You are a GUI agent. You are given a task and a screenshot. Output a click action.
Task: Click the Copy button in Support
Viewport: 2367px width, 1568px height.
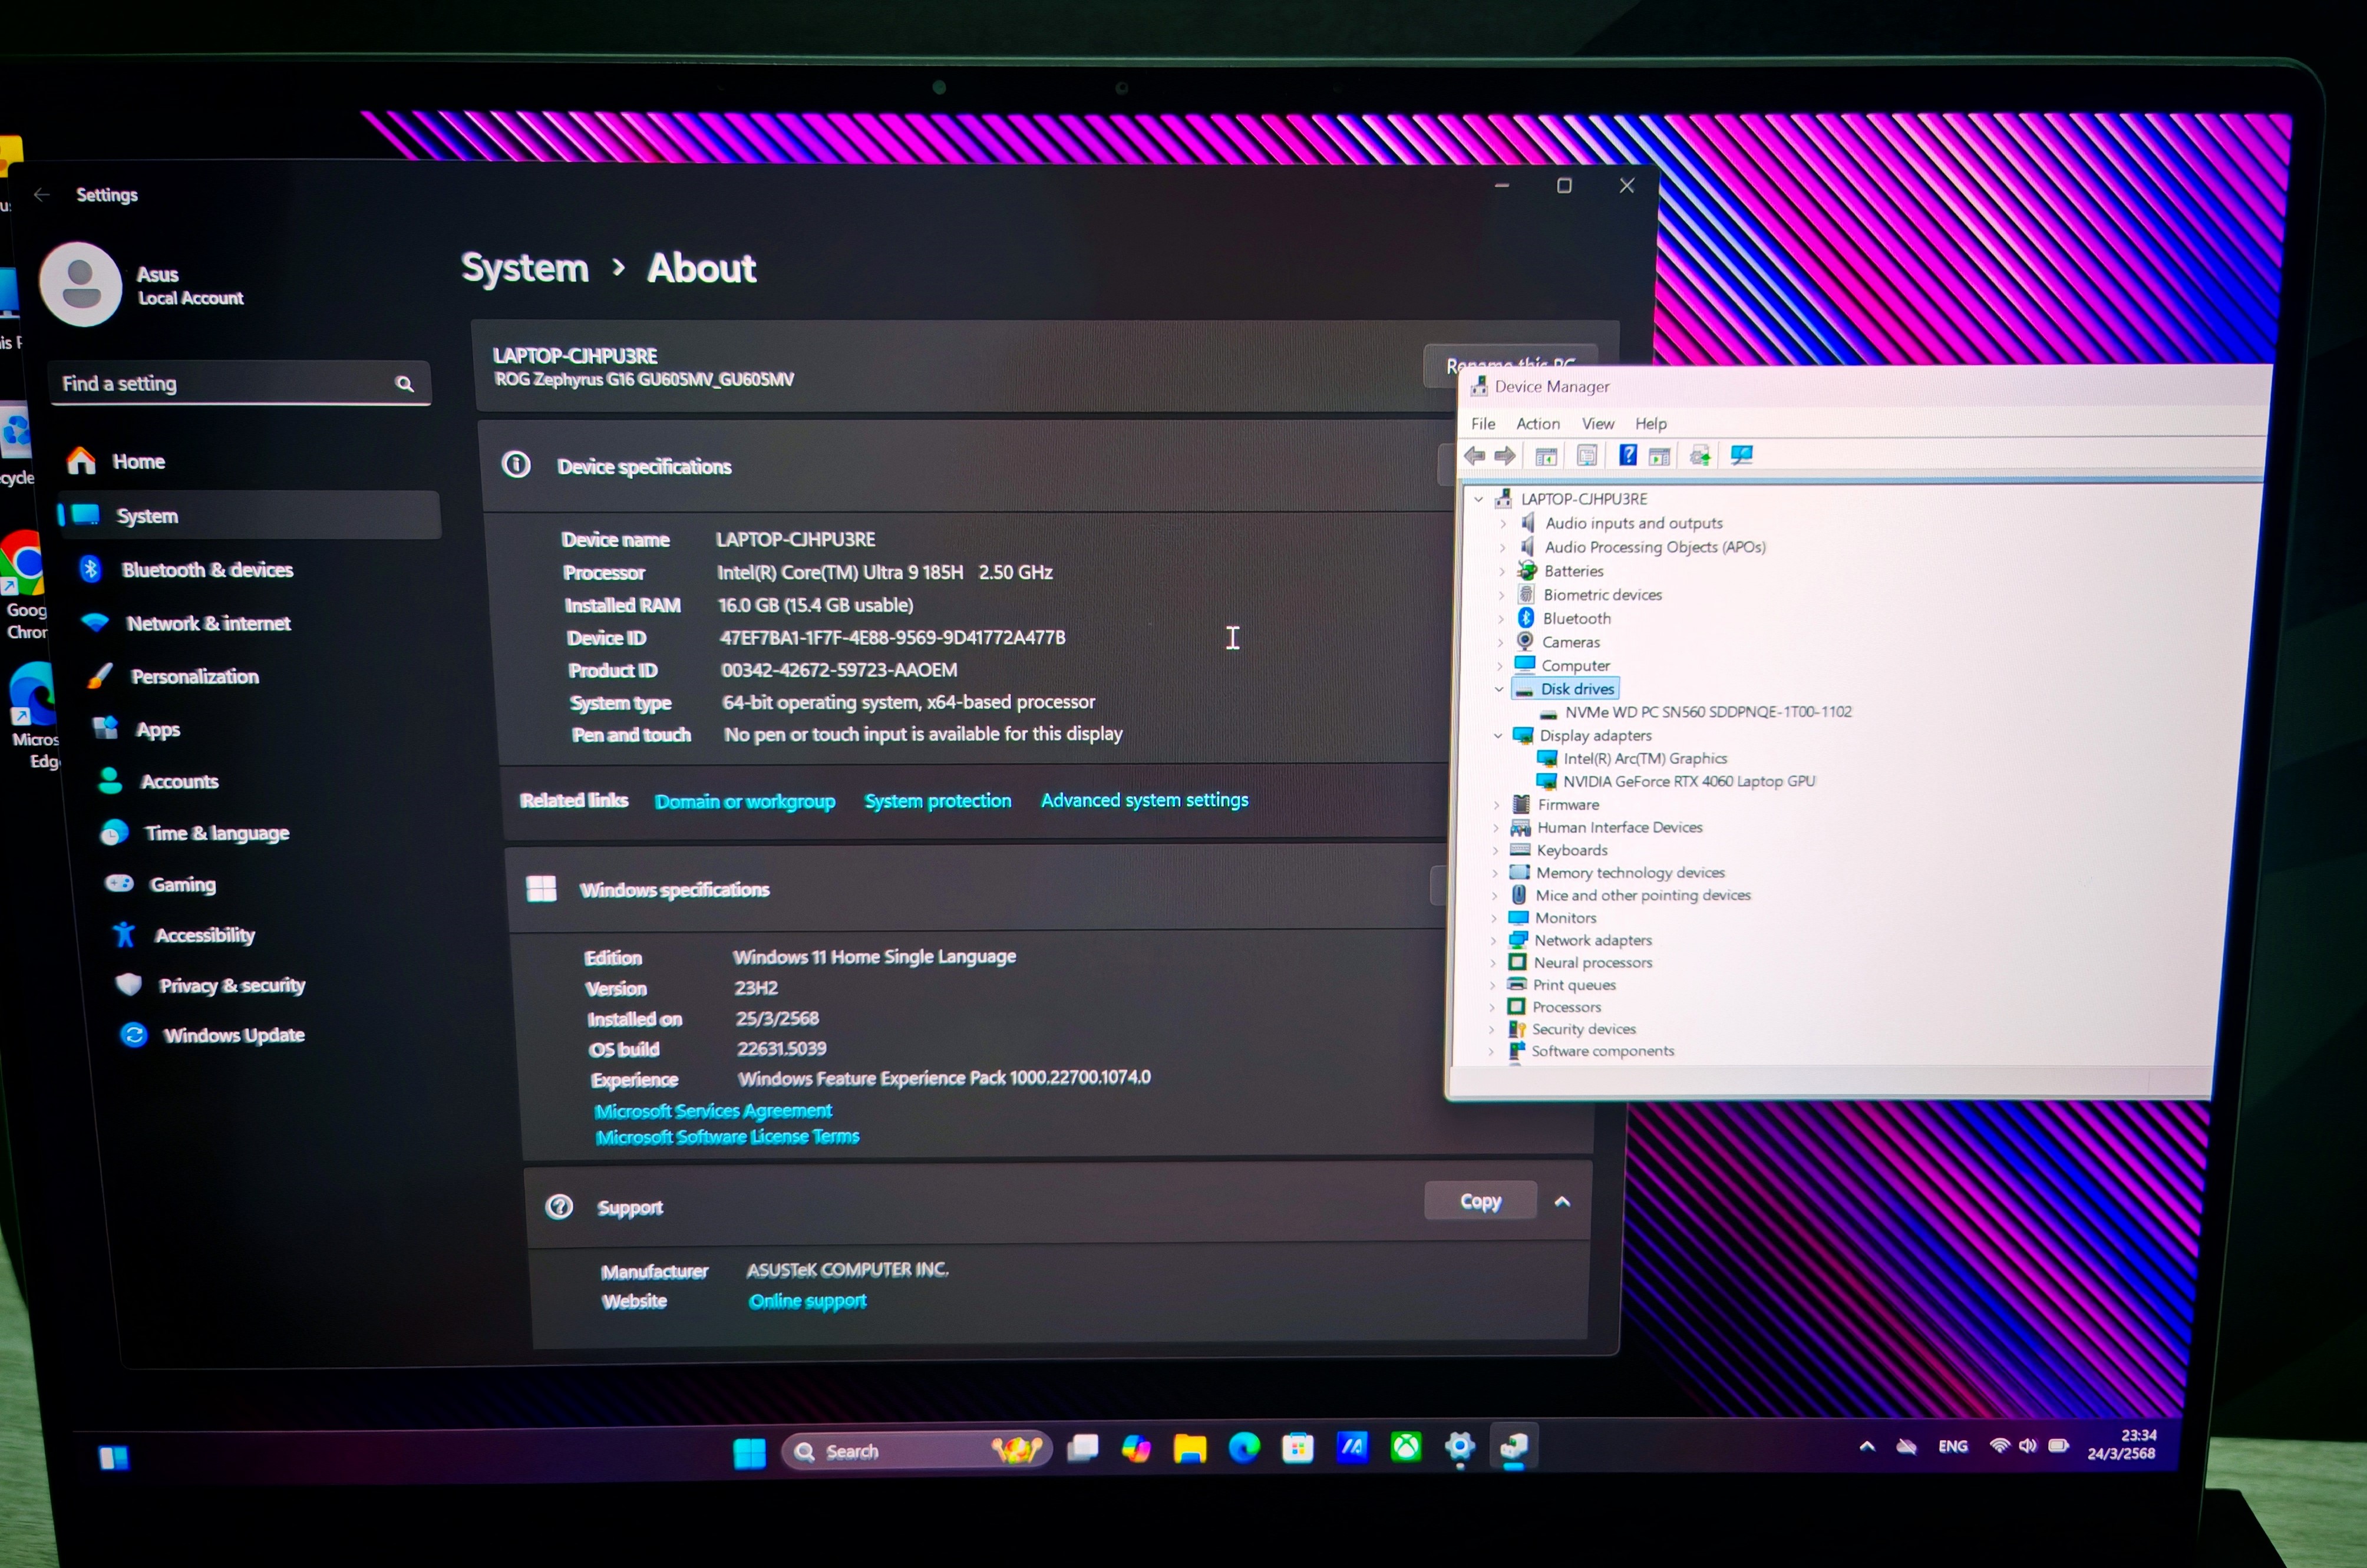click(1480, 1201)
